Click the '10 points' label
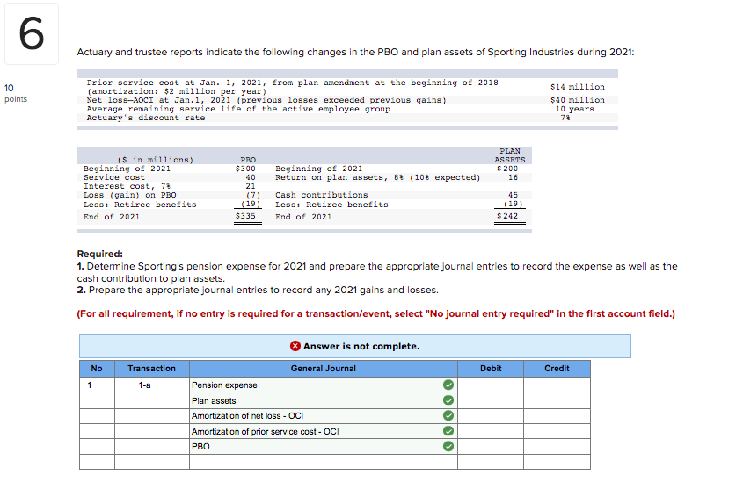 click(x=16, y=93)
